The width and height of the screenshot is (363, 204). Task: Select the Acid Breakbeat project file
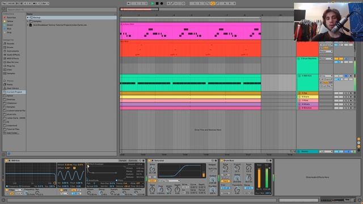coord(60,25)
